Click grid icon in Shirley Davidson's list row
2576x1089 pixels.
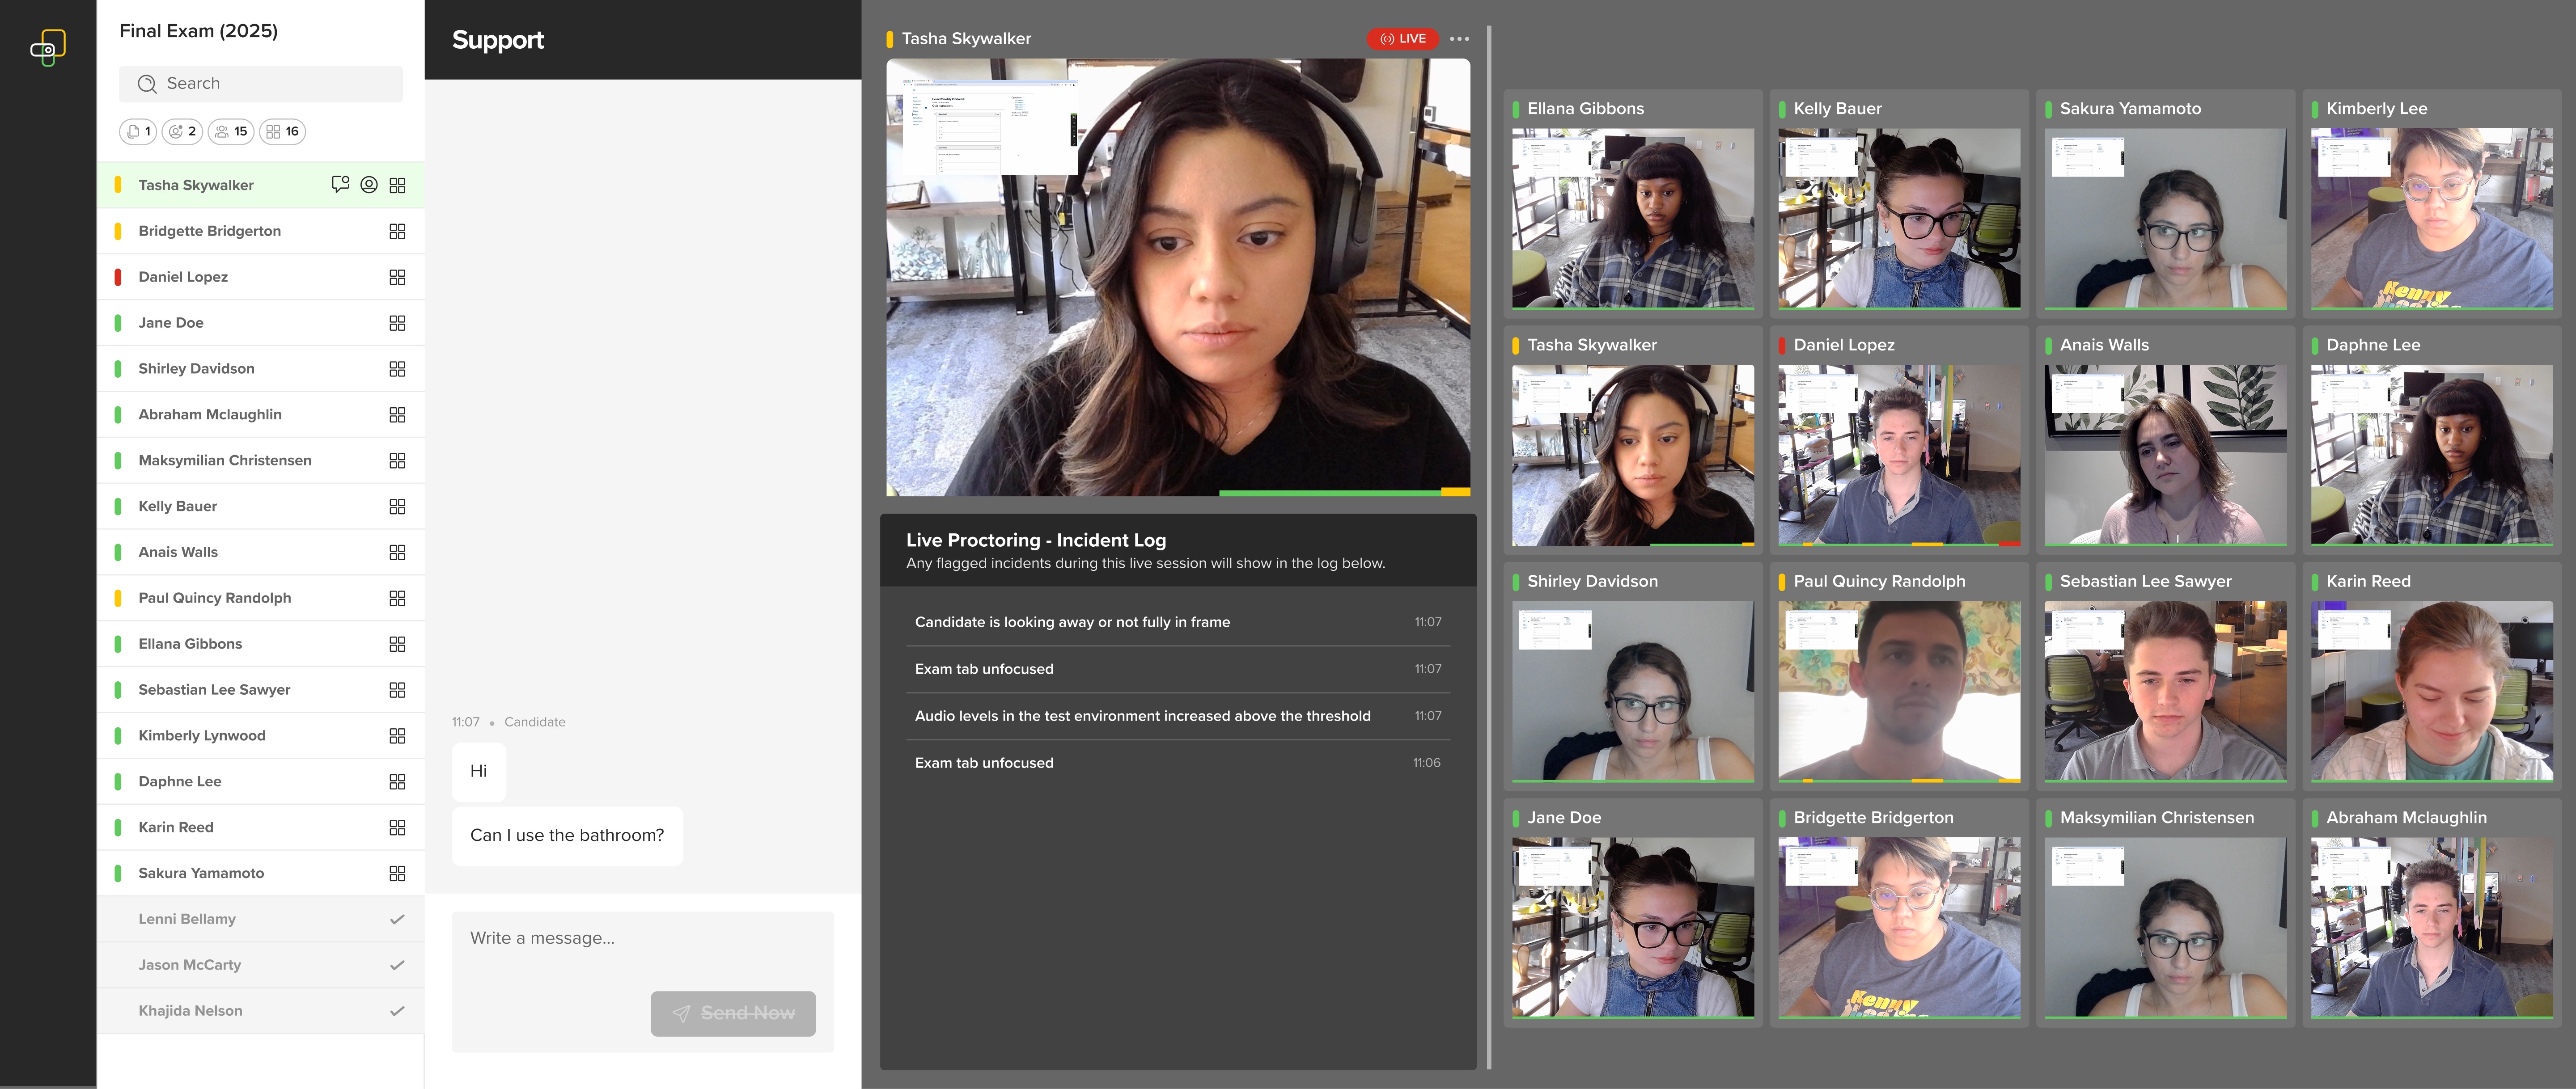pos(397,369)
